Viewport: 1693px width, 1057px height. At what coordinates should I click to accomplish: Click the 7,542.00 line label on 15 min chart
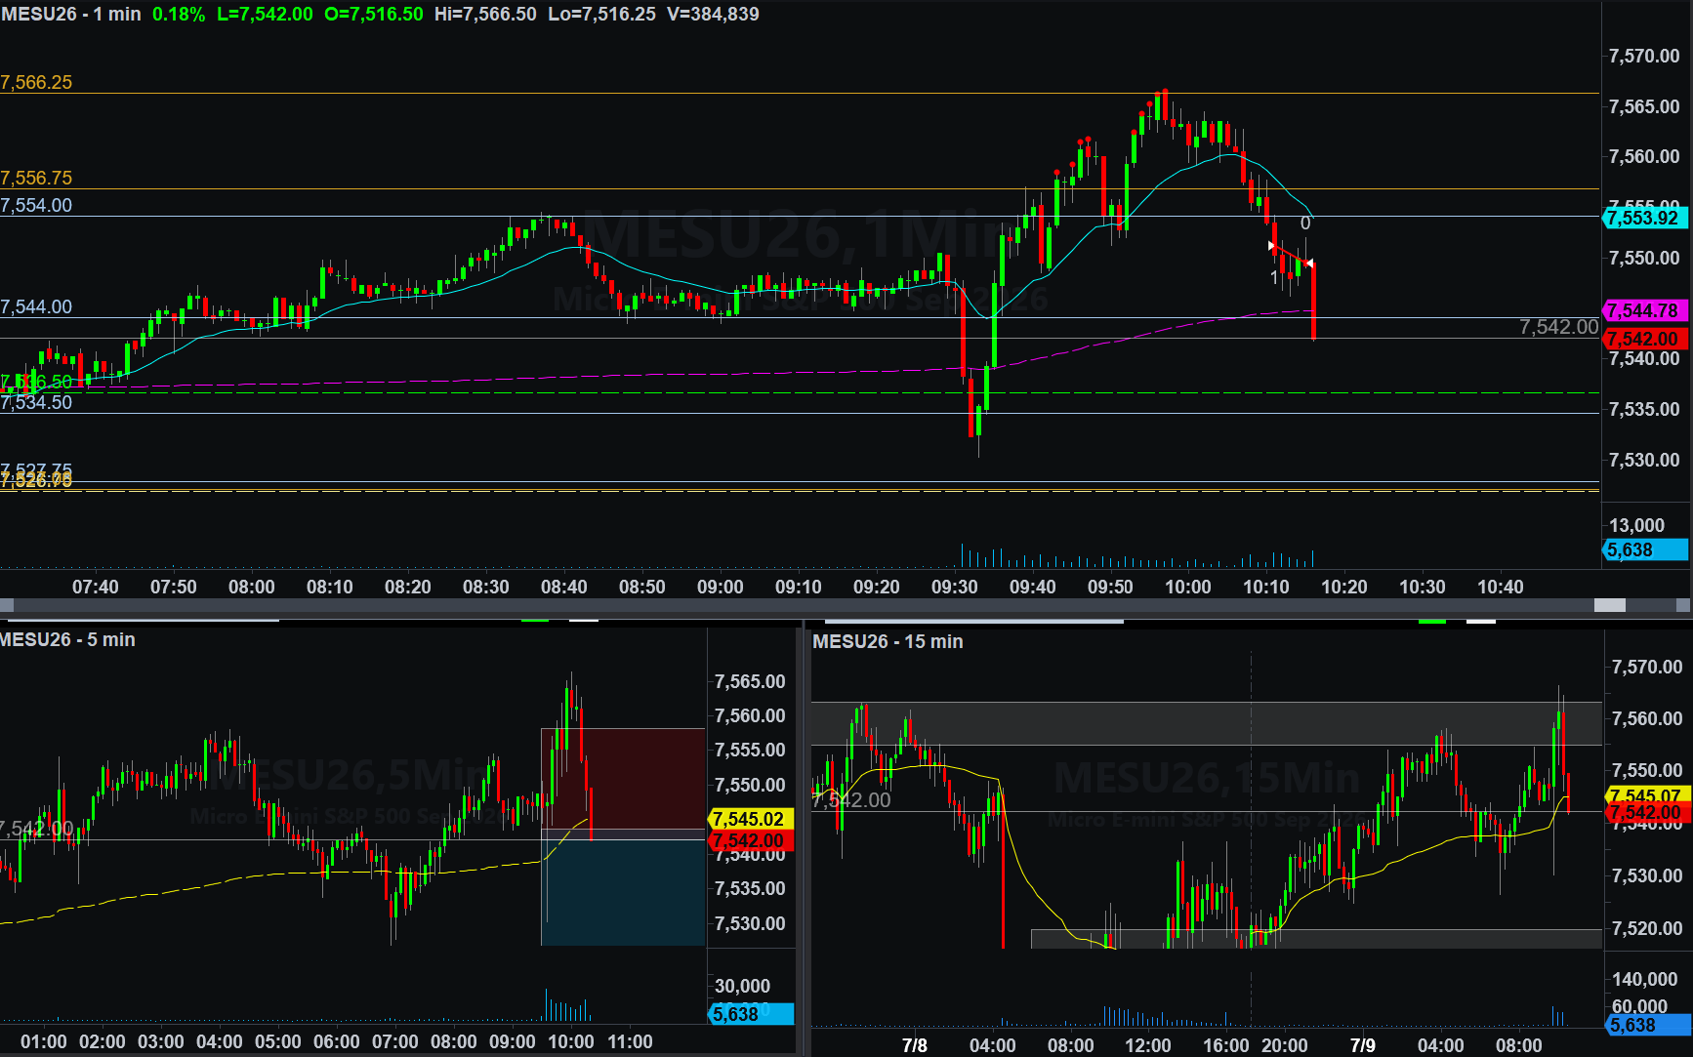click(852, 800)
